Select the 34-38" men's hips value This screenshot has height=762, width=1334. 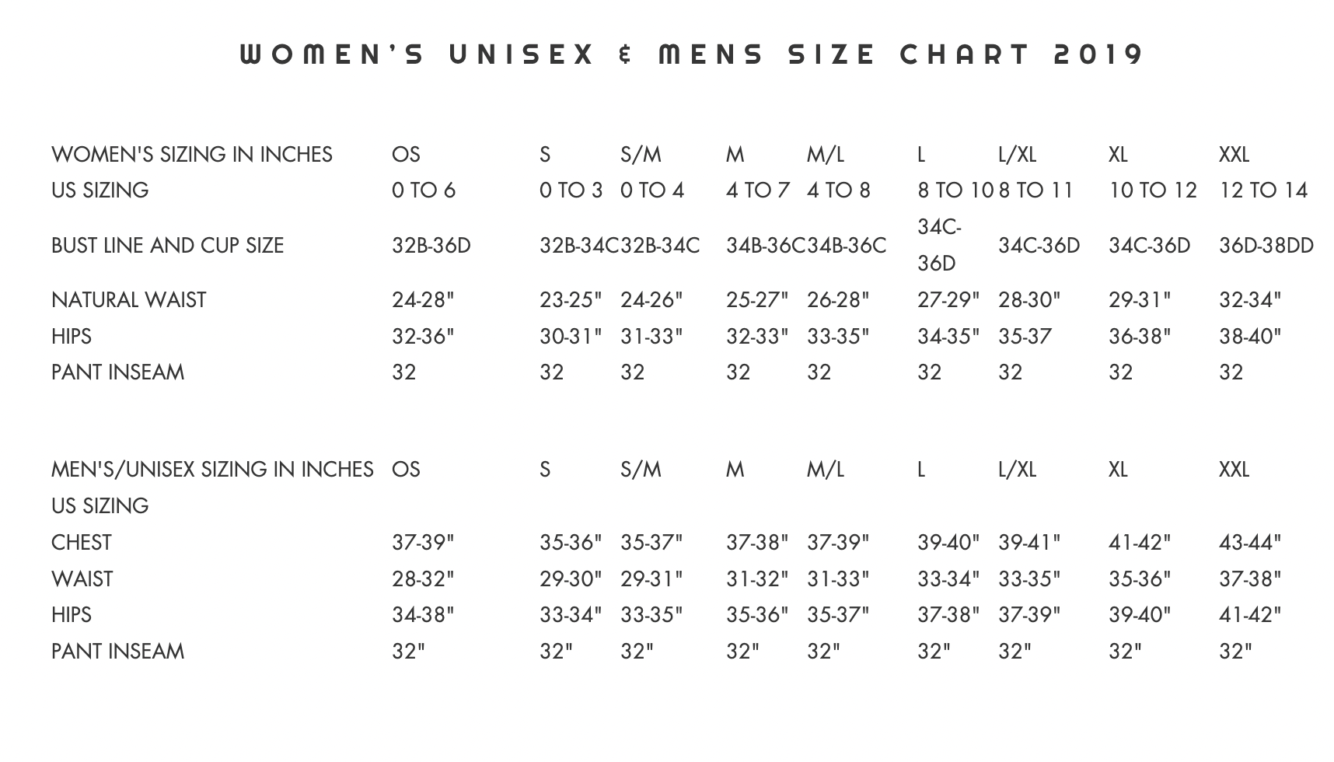point(423,614)
